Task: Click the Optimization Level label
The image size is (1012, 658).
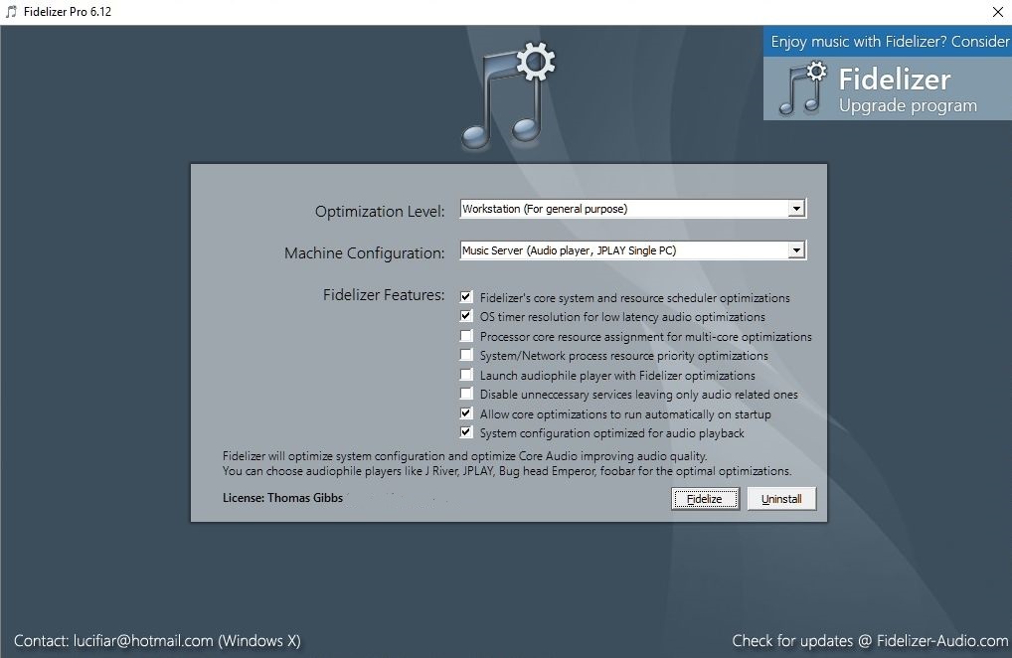Action: (380, 211)
